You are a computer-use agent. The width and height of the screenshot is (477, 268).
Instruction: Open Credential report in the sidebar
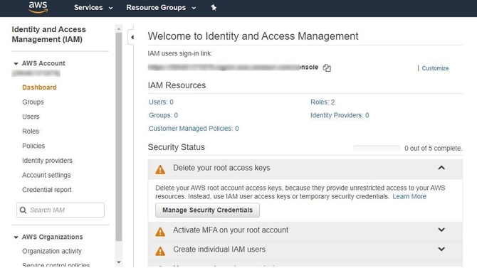46,190
